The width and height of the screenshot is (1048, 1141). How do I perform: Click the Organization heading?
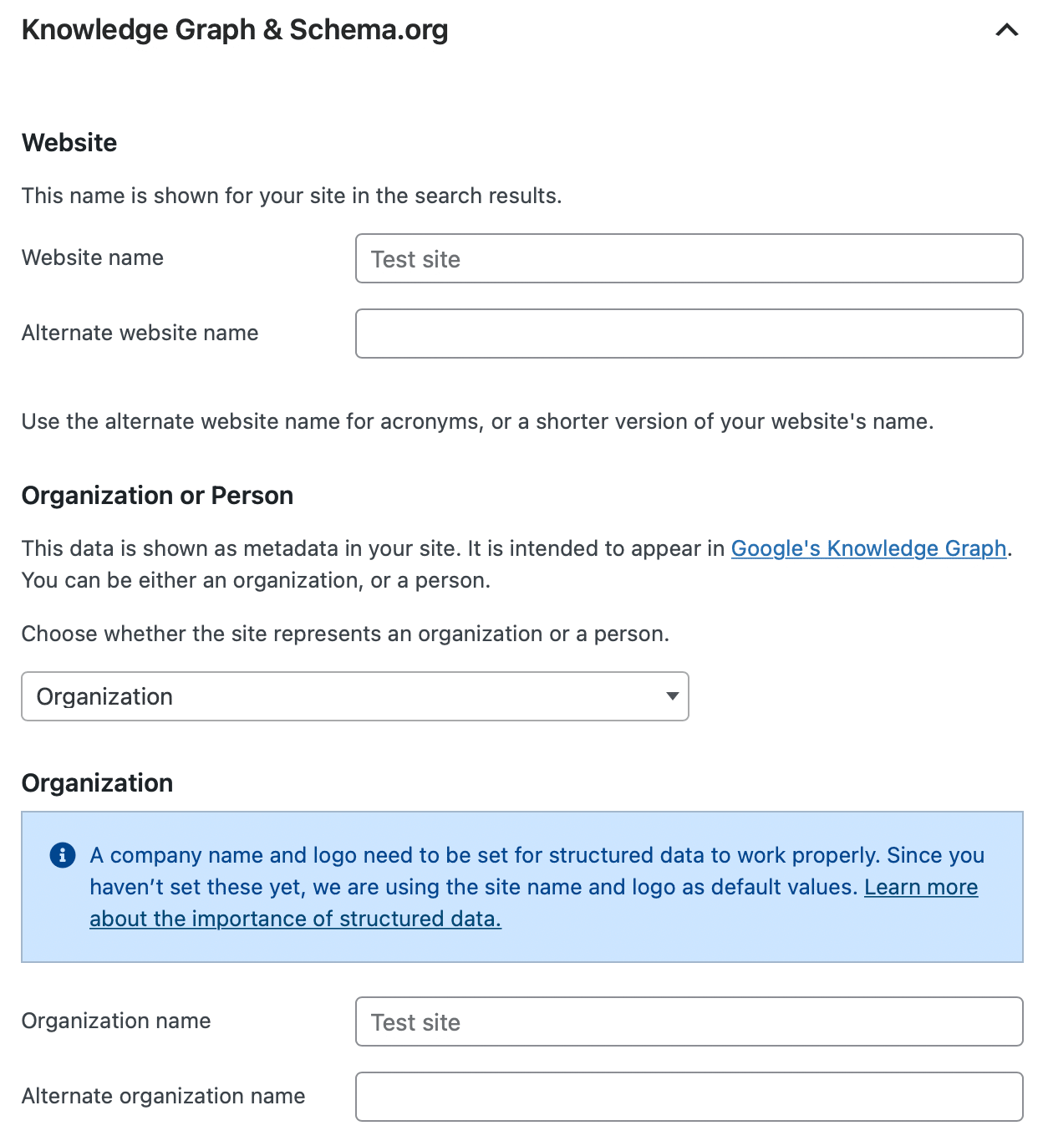[96, 782]
